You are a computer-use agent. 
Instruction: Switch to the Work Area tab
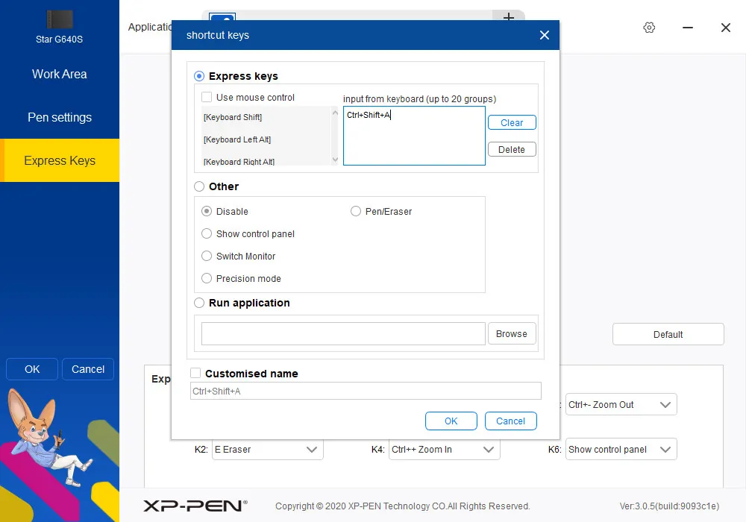[60, 75]
